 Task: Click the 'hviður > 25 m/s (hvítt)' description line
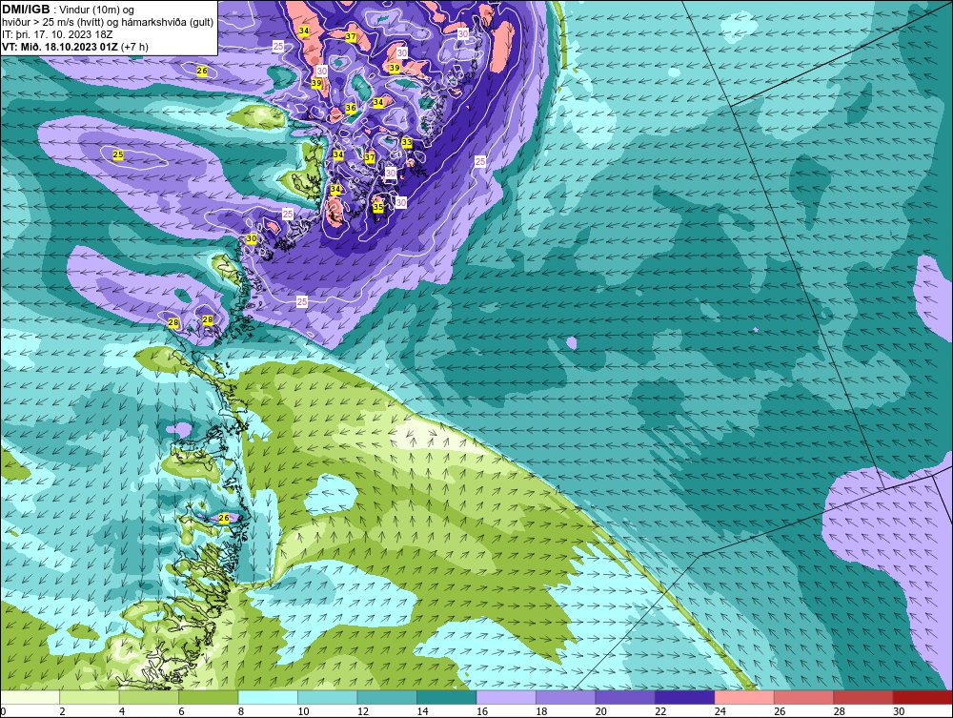(x=108, y=23)
